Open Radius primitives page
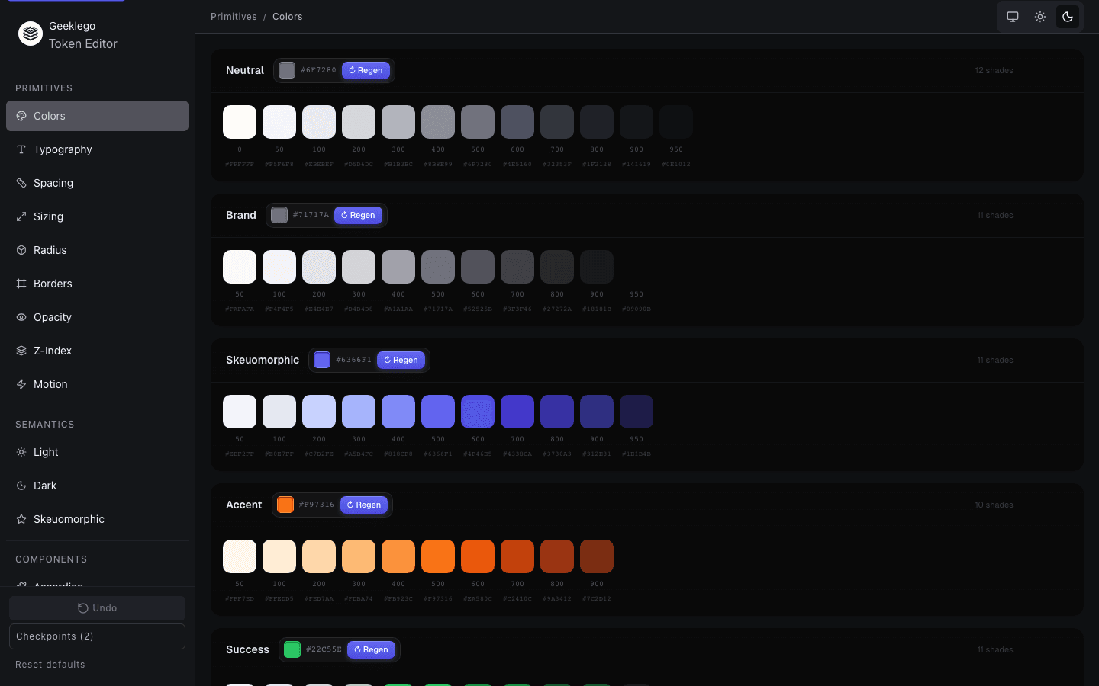The height and width of the screenshot is (686, 1099). click(x=97, y=250)
